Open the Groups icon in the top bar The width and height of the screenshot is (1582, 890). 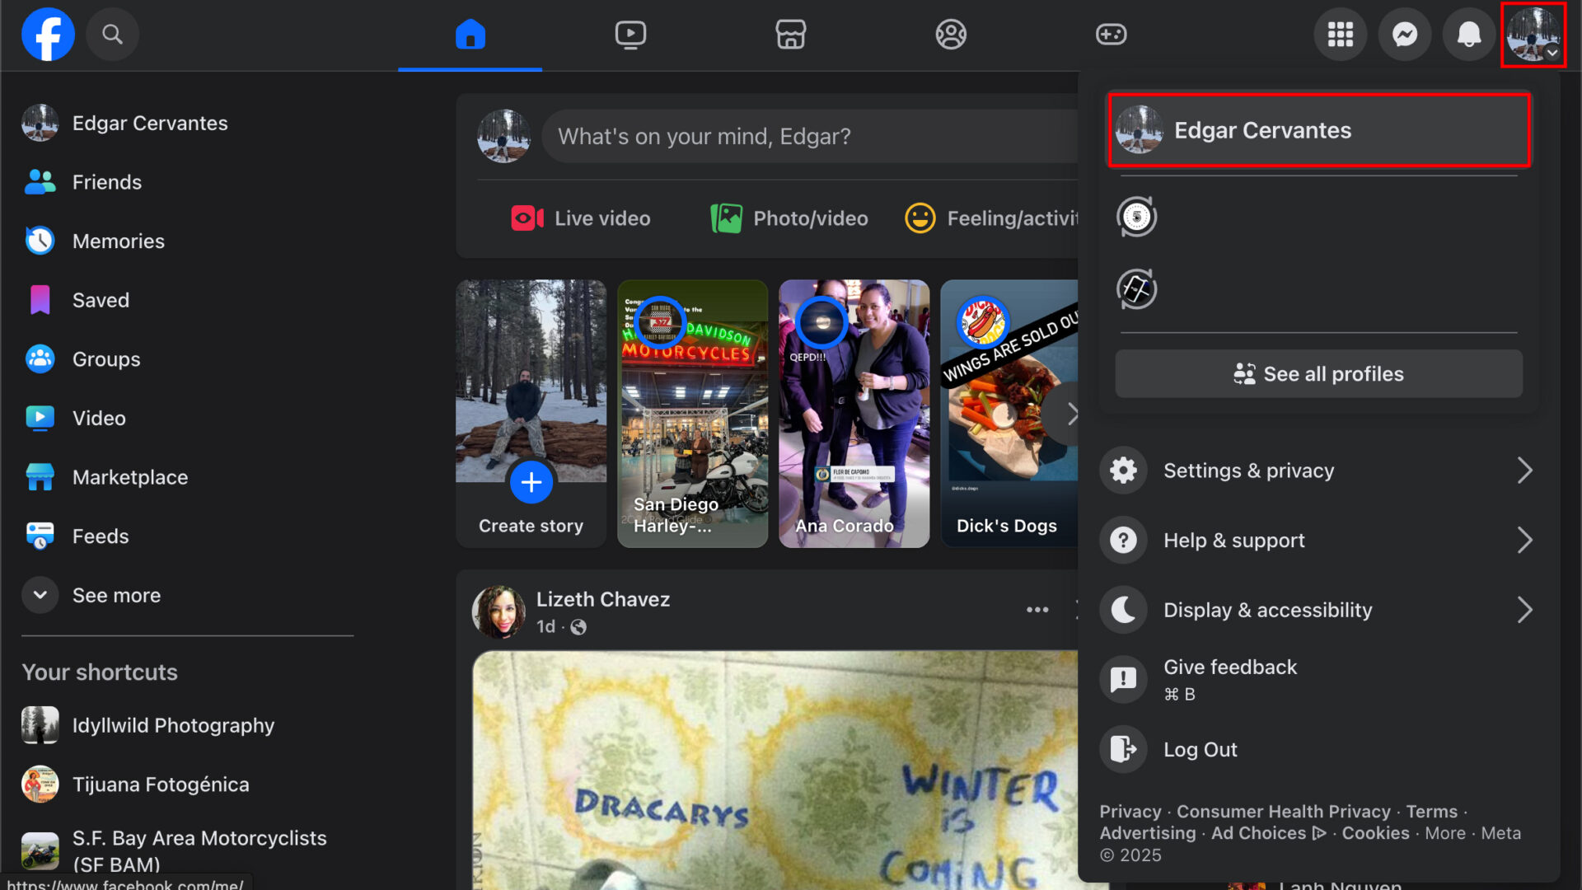pyautogui.click(x=950, y=35)
